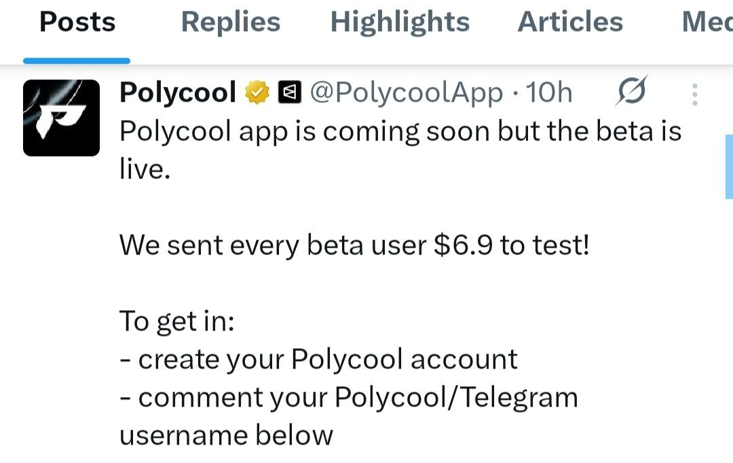Switch to the Posts tab

click(x=77, y=22)
